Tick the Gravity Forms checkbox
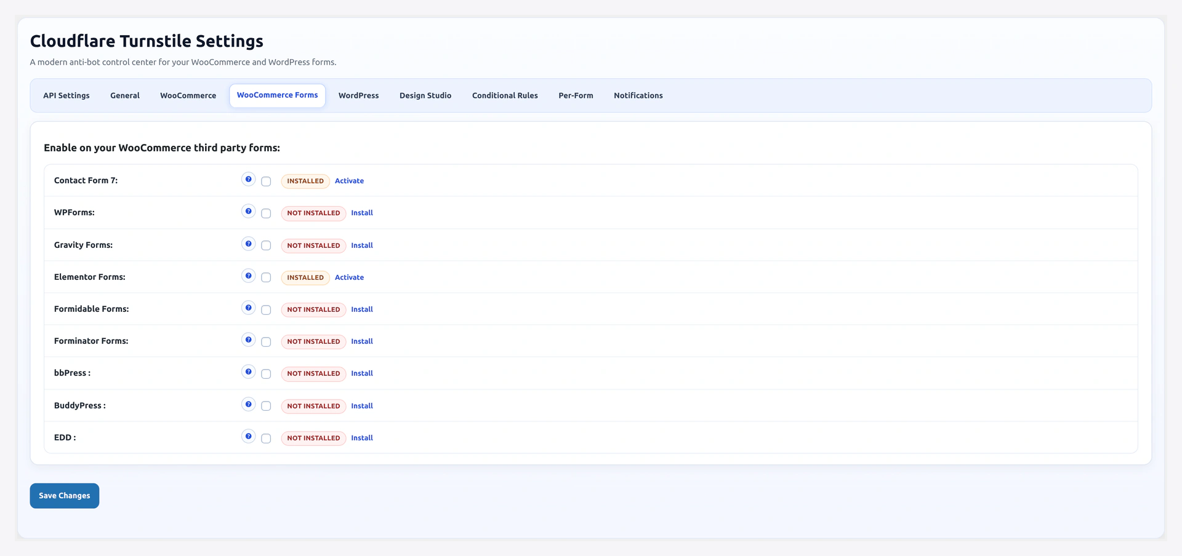 point(266,245)
